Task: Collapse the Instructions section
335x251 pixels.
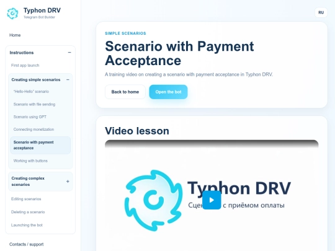Action: point(40,53)
